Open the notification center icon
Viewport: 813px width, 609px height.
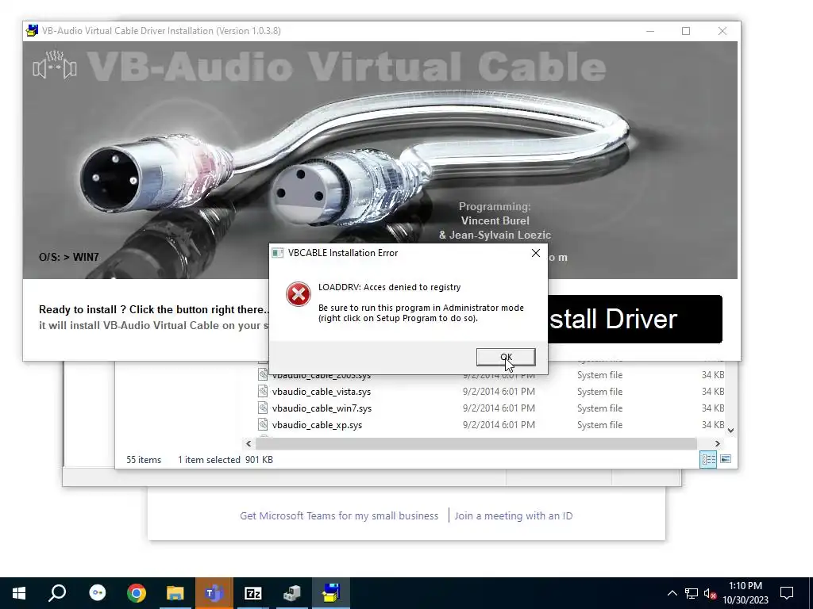787,593
